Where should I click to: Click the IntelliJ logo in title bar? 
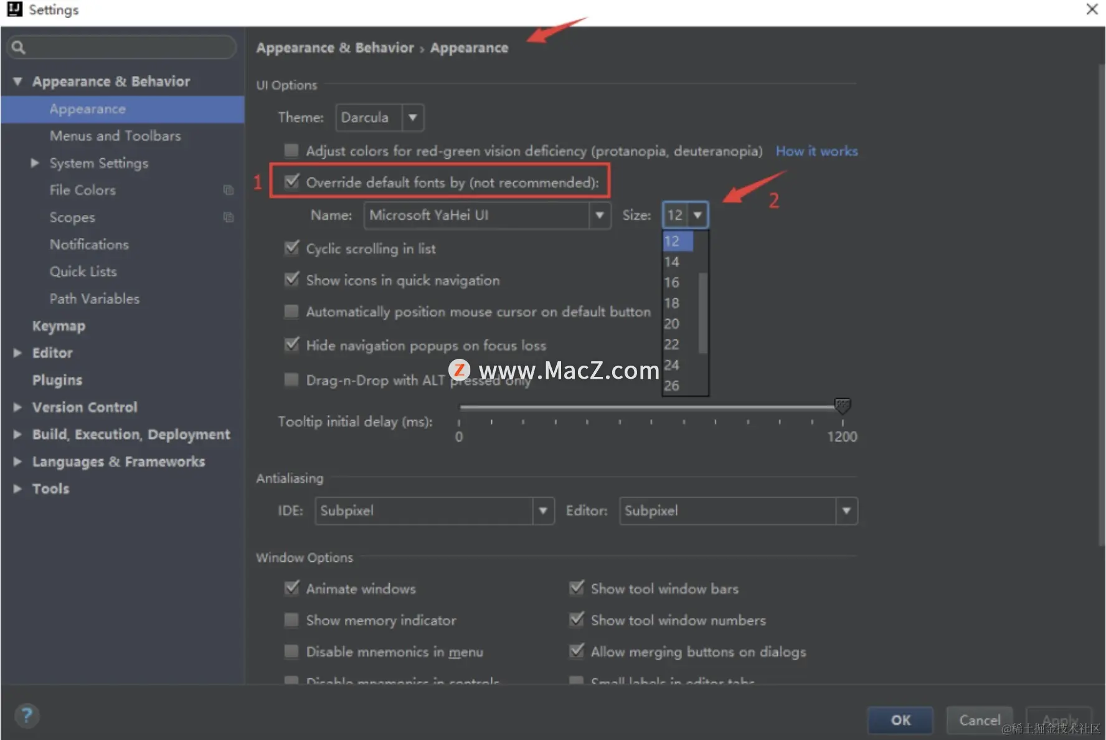14,9
